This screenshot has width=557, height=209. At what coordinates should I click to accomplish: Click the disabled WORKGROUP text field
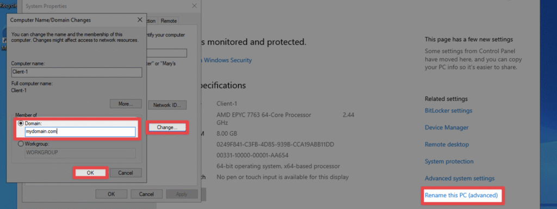pos(80,153)
